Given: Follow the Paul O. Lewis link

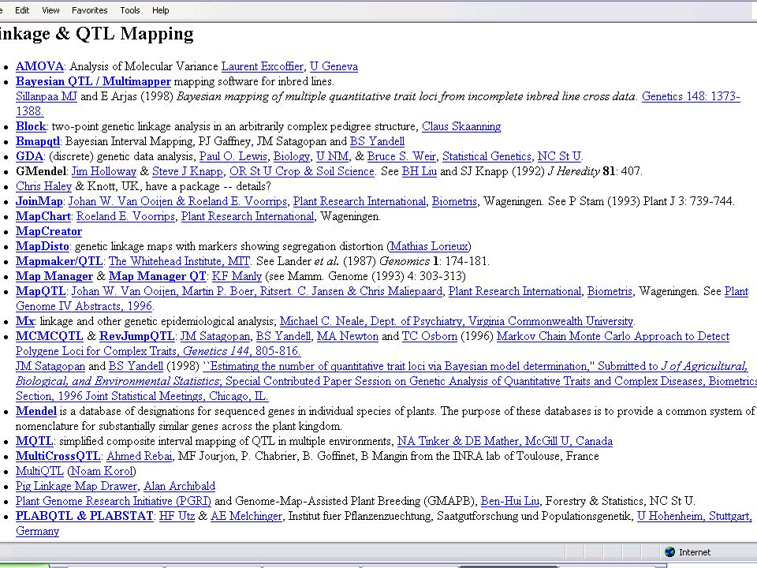Looking at the screenshot, I should click(233, 156).
